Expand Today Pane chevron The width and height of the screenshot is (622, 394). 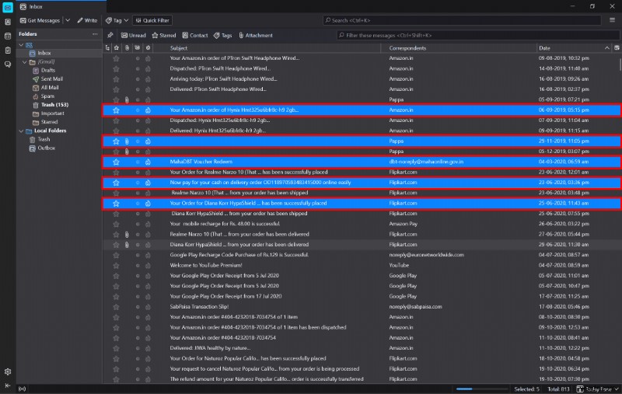[617, 389]
